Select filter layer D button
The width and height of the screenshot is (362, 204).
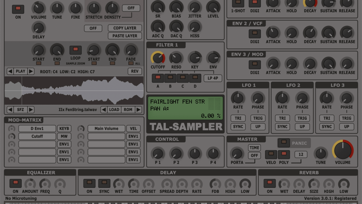coord(195,78)
